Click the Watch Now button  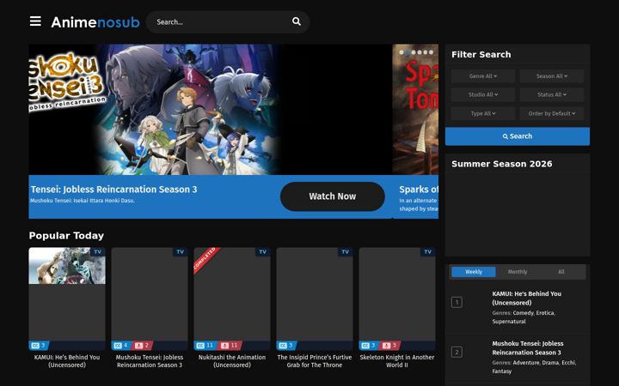333,196
